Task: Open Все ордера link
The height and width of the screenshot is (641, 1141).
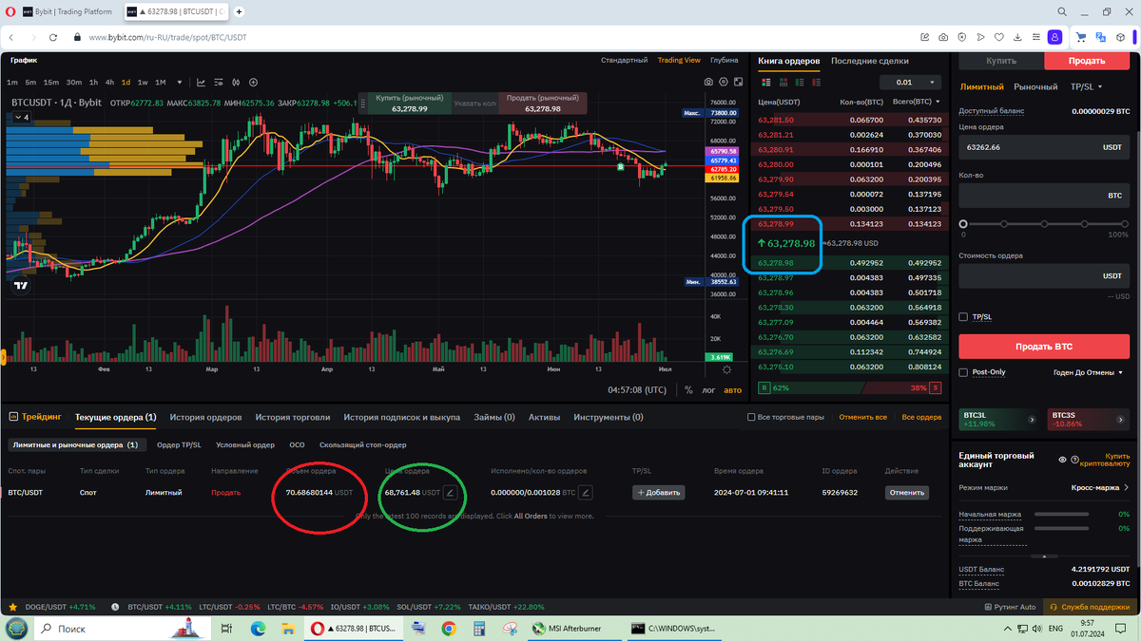Action: [x=921, y=417]
